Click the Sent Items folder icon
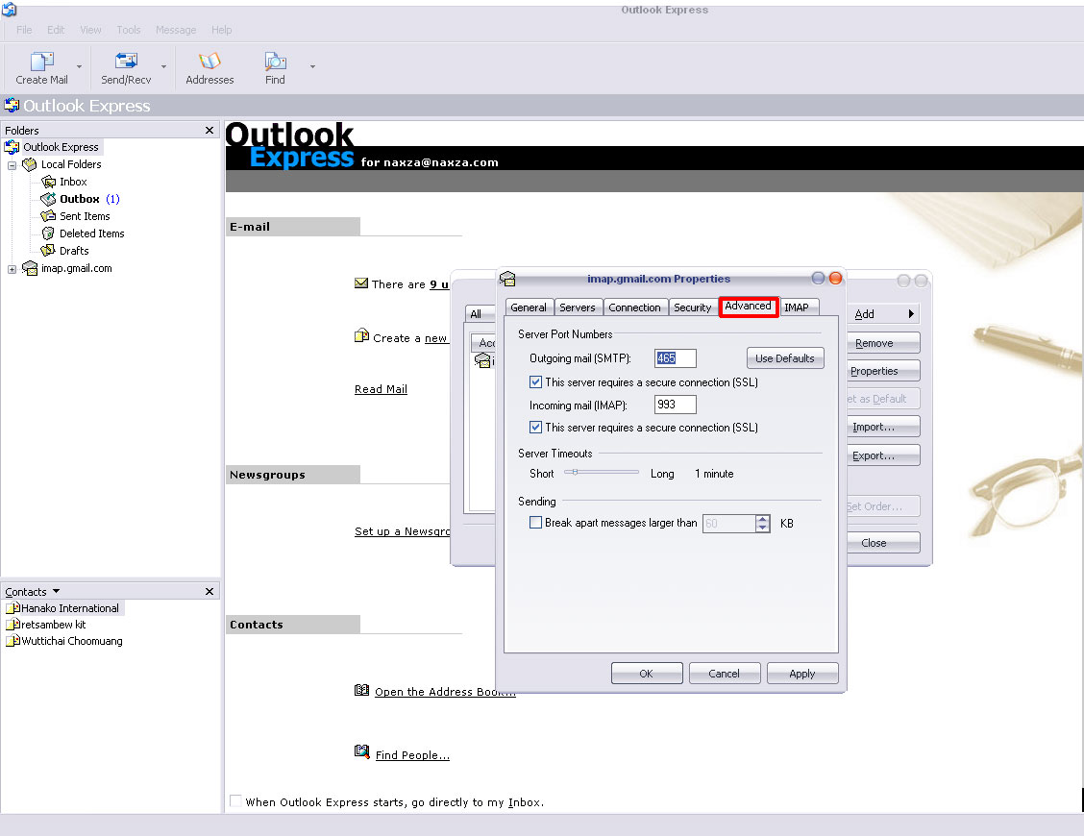 coord(48,216)
